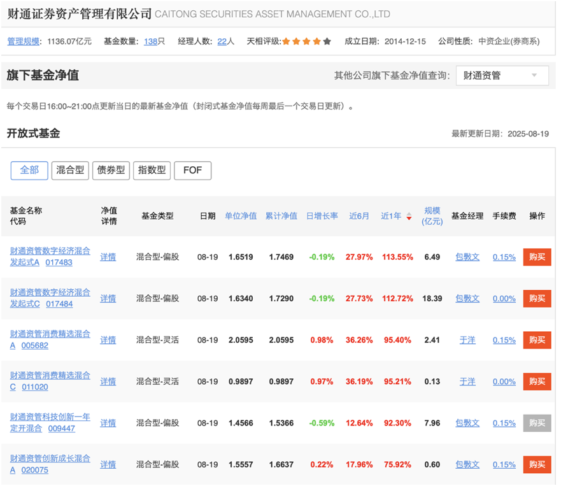Click the 18.39 fund size value
Viewport: 561px width, 486px height.
pyautogui.click(x=432, y=299)
